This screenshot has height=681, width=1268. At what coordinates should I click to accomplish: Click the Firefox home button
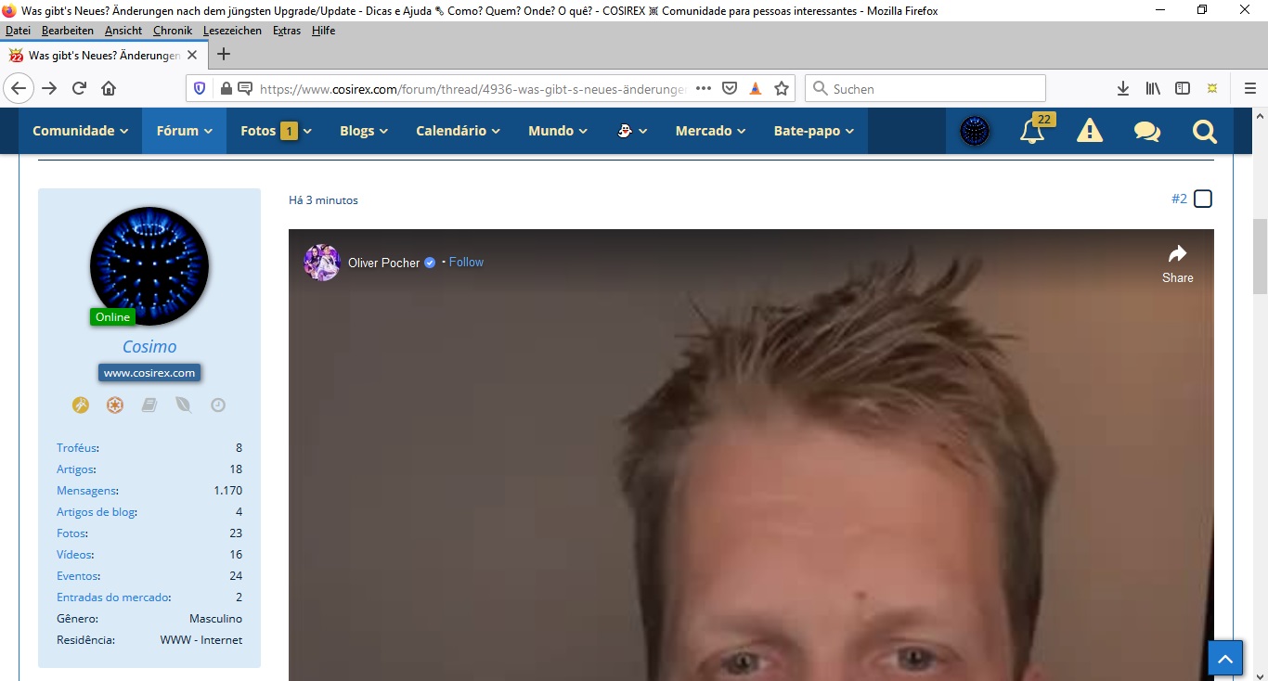tap(109, 89)
